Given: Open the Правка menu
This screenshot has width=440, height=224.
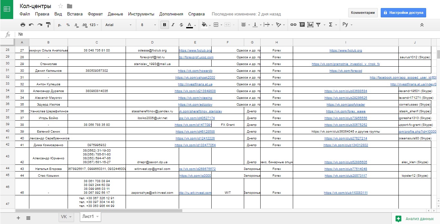Looking at the screenshot, I should tap(42, 14).
